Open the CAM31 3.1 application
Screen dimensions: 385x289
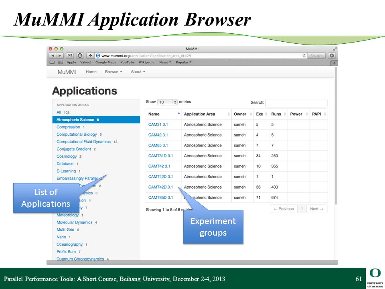(158, 124)
